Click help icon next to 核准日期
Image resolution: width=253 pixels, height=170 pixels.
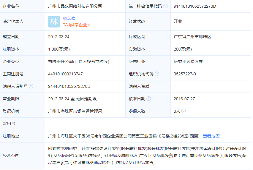pos(148,98)
